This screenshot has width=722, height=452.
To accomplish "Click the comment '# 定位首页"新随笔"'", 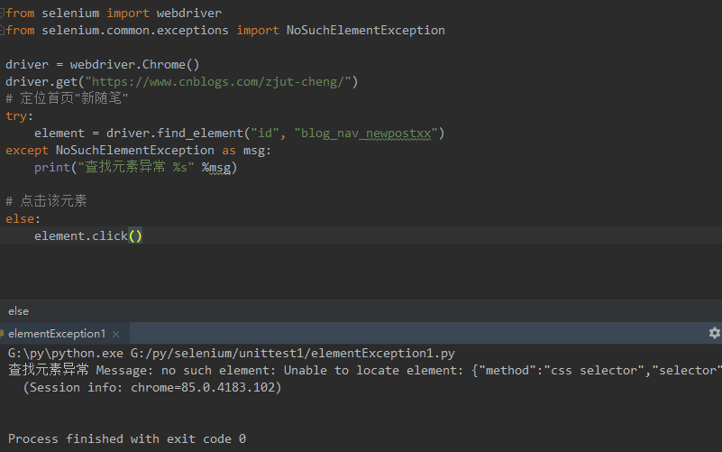I will [67, 98].
